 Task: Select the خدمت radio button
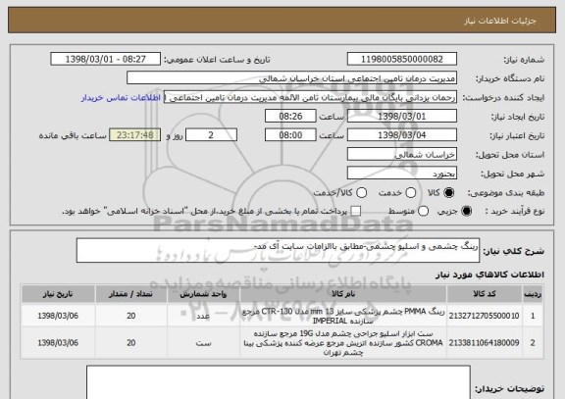(x=411, y=193)
